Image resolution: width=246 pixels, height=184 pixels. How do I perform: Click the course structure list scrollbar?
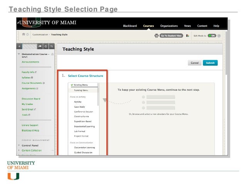point(98,94)
